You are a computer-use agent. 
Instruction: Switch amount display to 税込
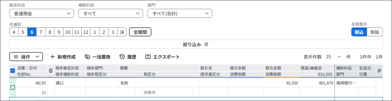coord(359,32)
